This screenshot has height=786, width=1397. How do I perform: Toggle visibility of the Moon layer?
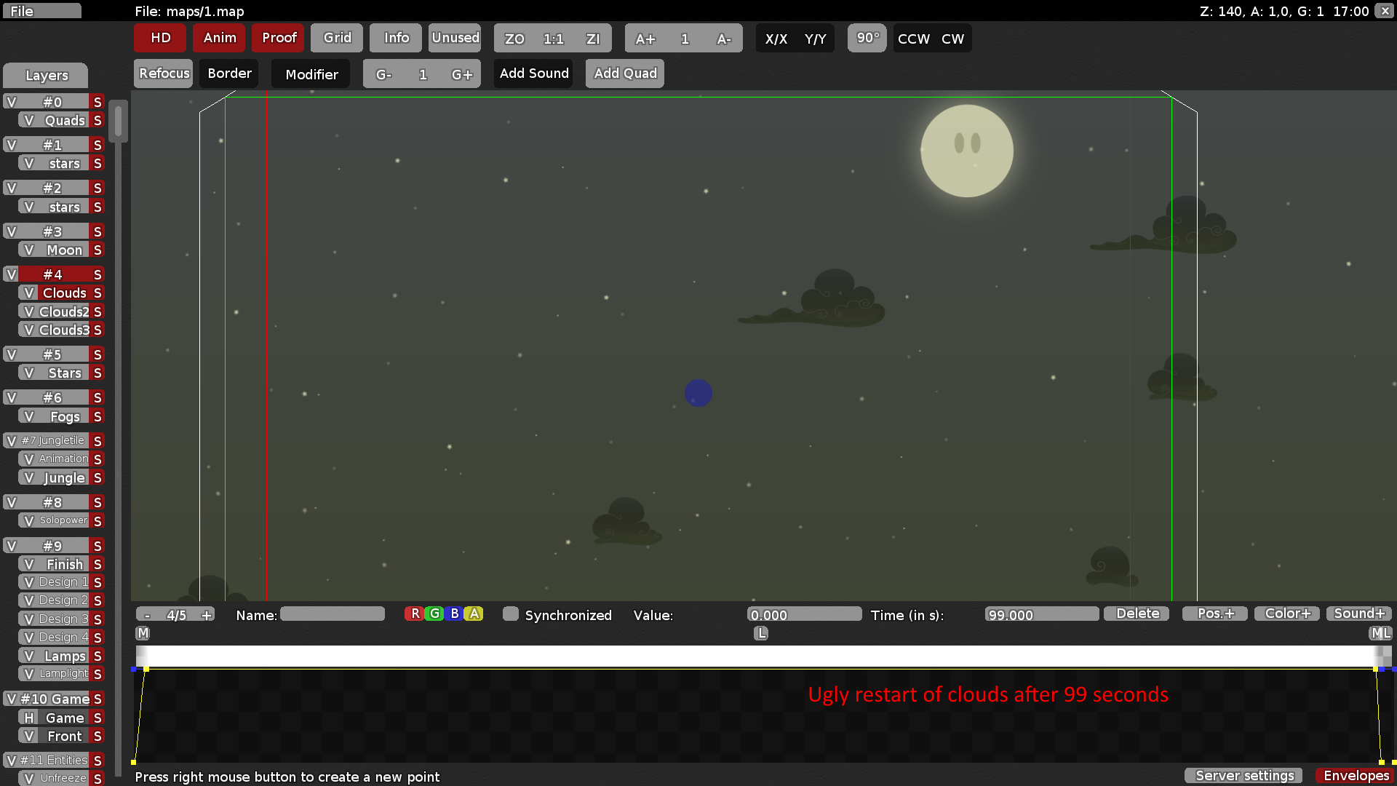pos(28,250)
